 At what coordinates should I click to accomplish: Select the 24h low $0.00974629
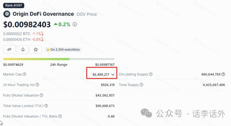(x=13, y=65)
